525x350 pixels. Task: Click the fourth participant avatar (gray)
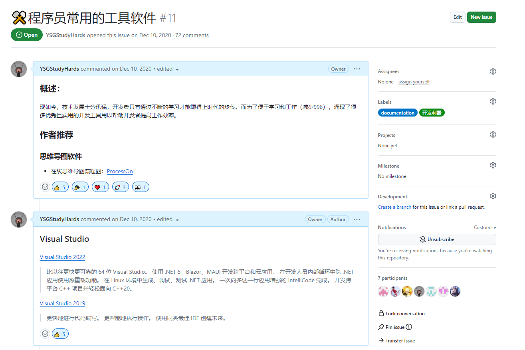tap(419, 291)
